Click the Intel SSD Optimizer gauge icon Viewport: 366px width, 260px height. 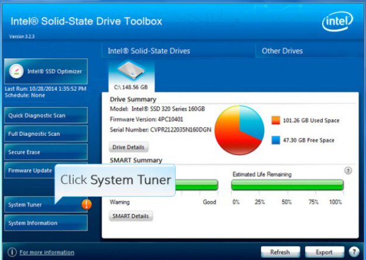point(17,71)
